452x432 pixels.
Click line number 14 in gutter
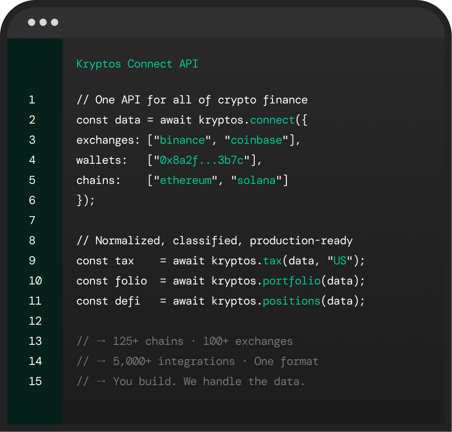(35, 361)
